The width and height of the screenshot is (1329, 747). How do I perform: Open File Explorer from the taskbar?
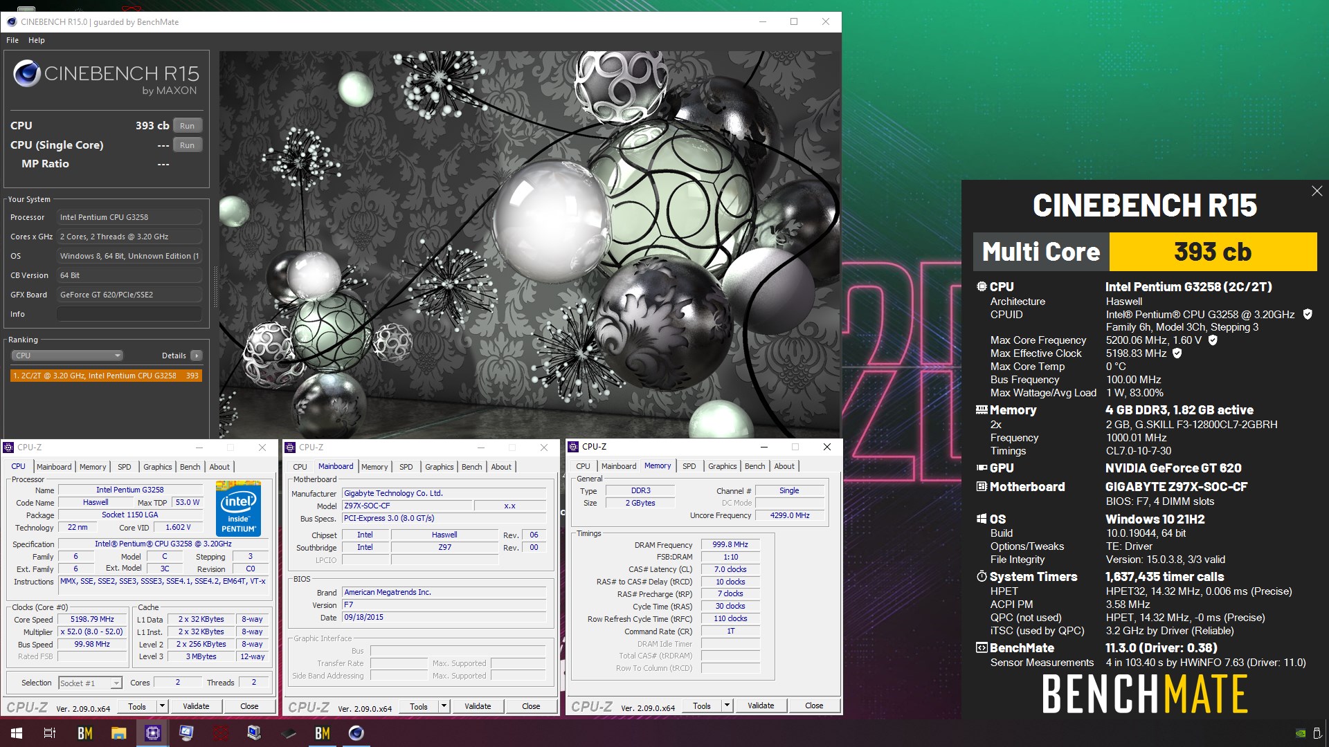(x=119, y=733)
